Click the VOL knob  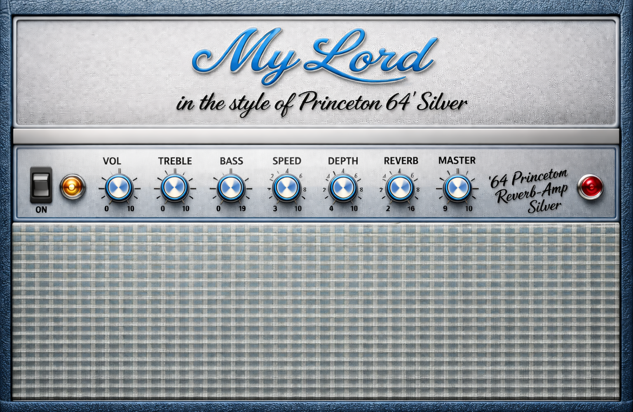point(119,188)
